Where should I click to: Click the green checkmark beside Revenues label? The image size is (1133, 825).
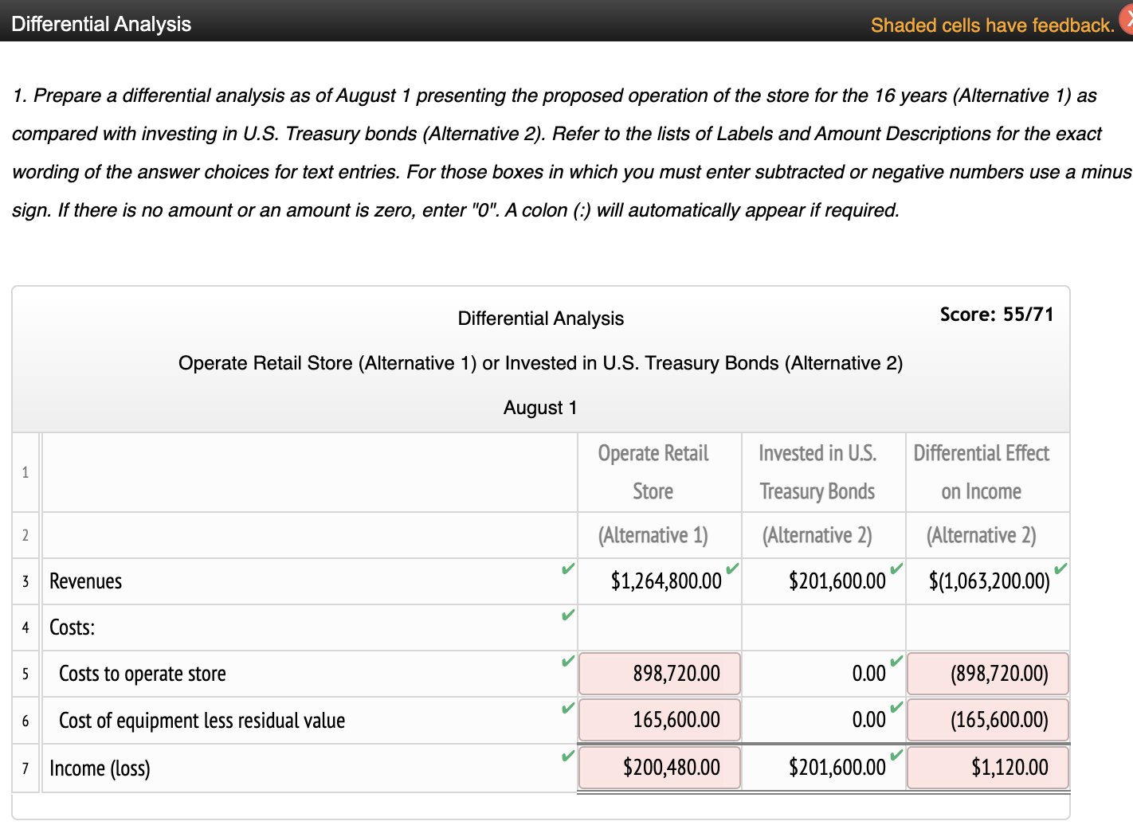[567, 569]
